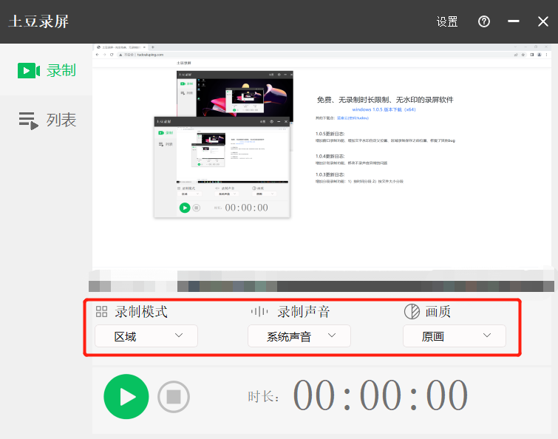
Task: Click the browser reload icon in preview
Action: 112,55
